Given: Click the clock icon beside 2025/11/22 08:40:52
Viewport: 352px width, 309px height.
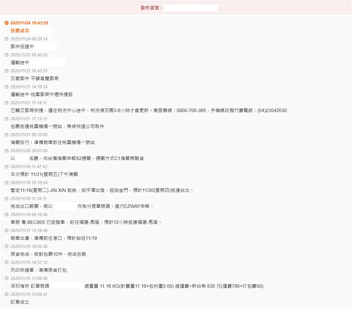Looking at the screenshot, I should click(x=7, y=55).
